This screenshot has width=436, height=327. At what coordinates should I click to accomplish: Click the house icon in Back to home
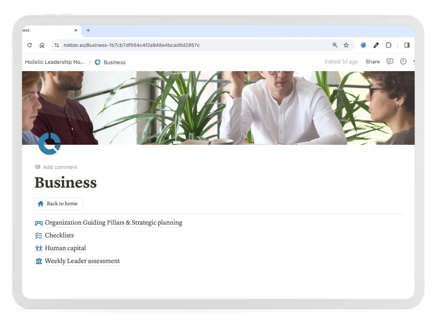coord(40,204)
